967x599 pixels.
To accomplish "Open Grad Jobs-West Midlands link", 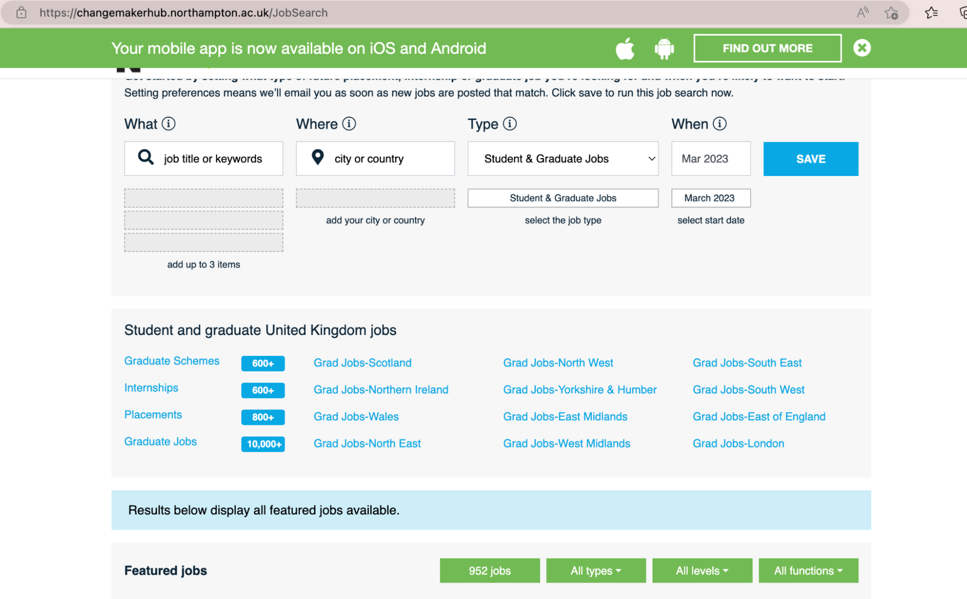I will pyautogui.click(x=566, y=443).
